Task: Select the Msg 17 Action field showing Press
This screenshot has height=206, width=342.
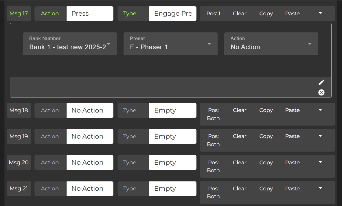Action: (90, 14)
